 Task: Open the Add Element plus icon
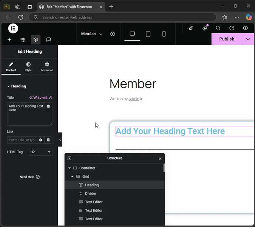click(9, 40)
